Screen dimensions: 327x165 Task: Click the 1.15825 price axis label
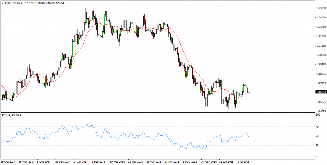tap(321, 102)
